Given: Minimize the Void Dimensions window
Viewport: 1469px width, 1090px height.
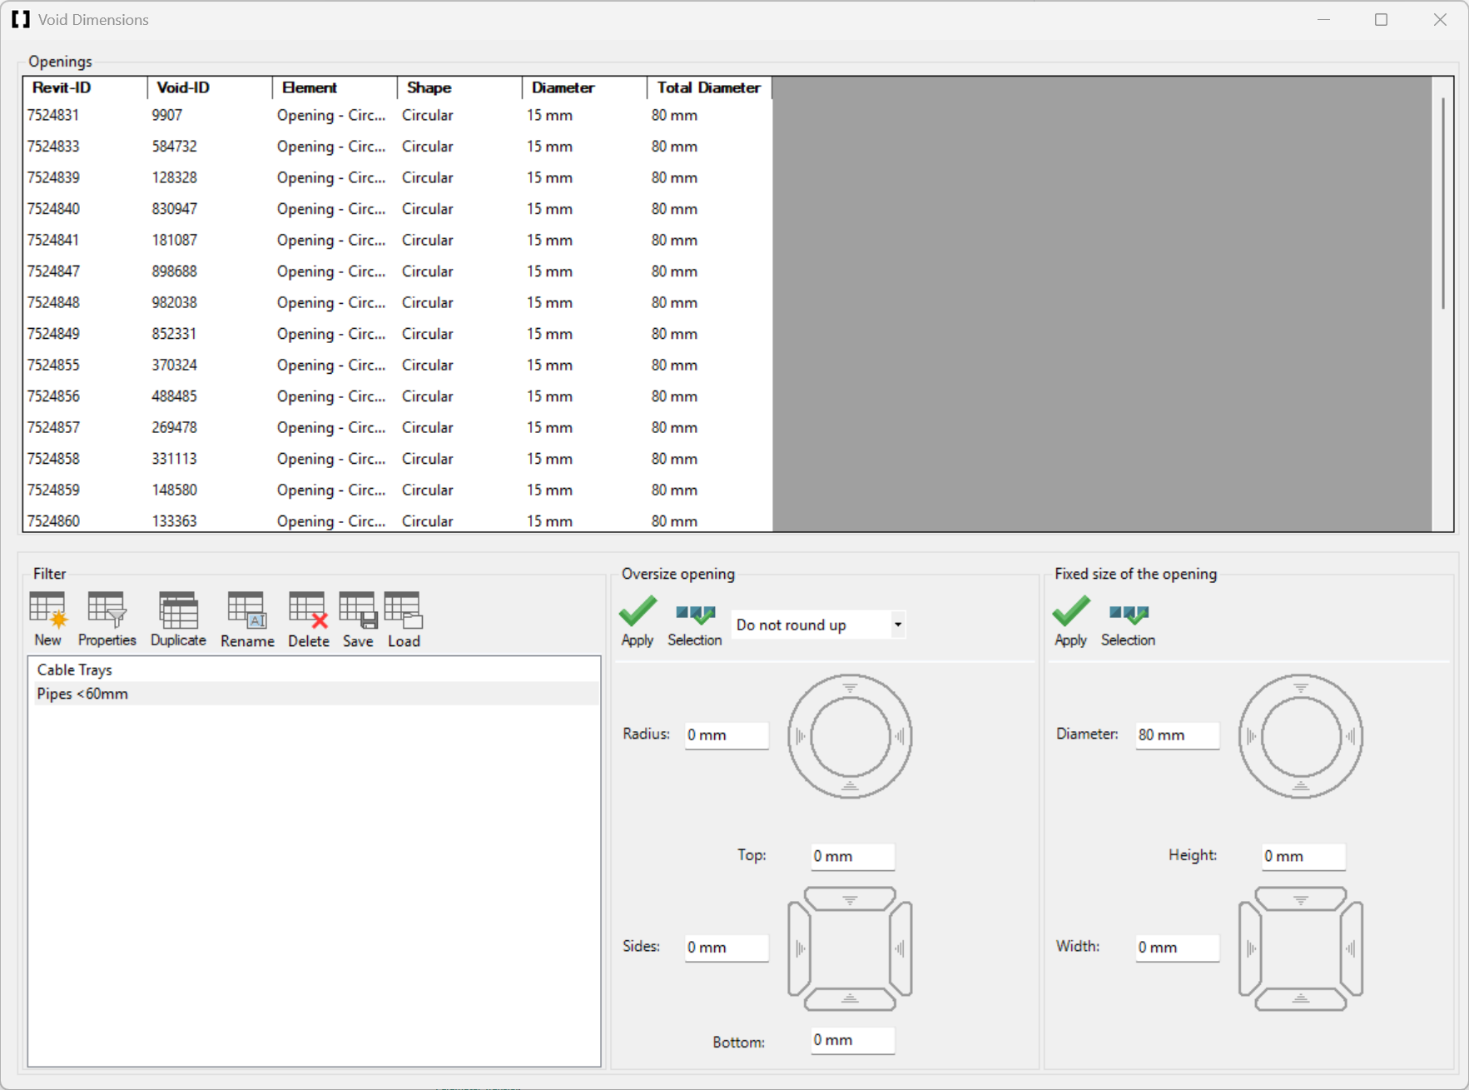Looking at the screenshot, I should click(x=1323, y=19).
